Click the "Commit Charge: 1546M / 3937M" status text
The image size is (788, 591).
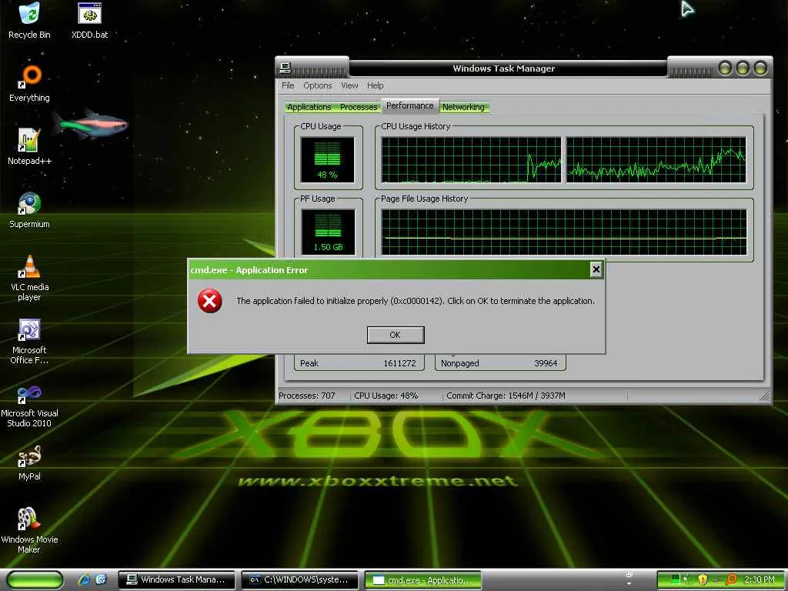pyautogui.click(x=506, y=396)
